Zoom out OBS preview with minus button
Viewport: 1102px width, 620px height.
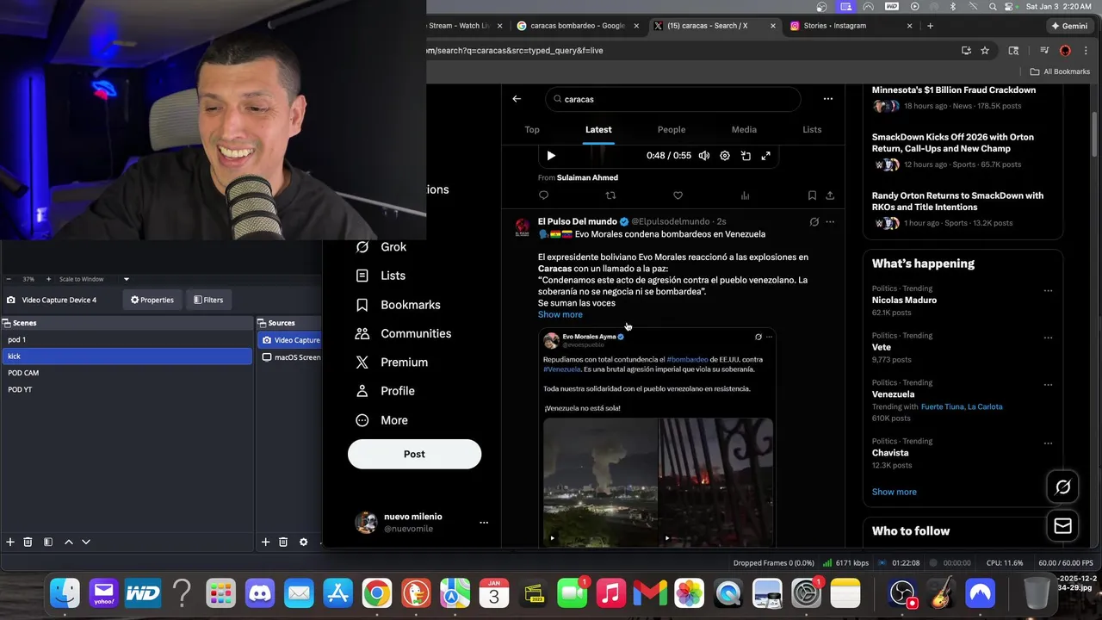click(x=9, y=279)
